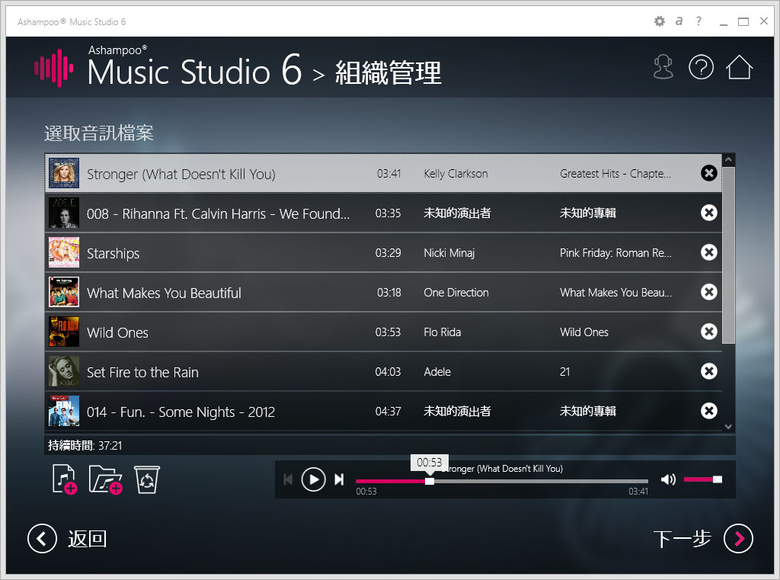Remove What Makes You Beautiful track
The height and width of the screenshot is (580, 780).
[x=709, y=292]
